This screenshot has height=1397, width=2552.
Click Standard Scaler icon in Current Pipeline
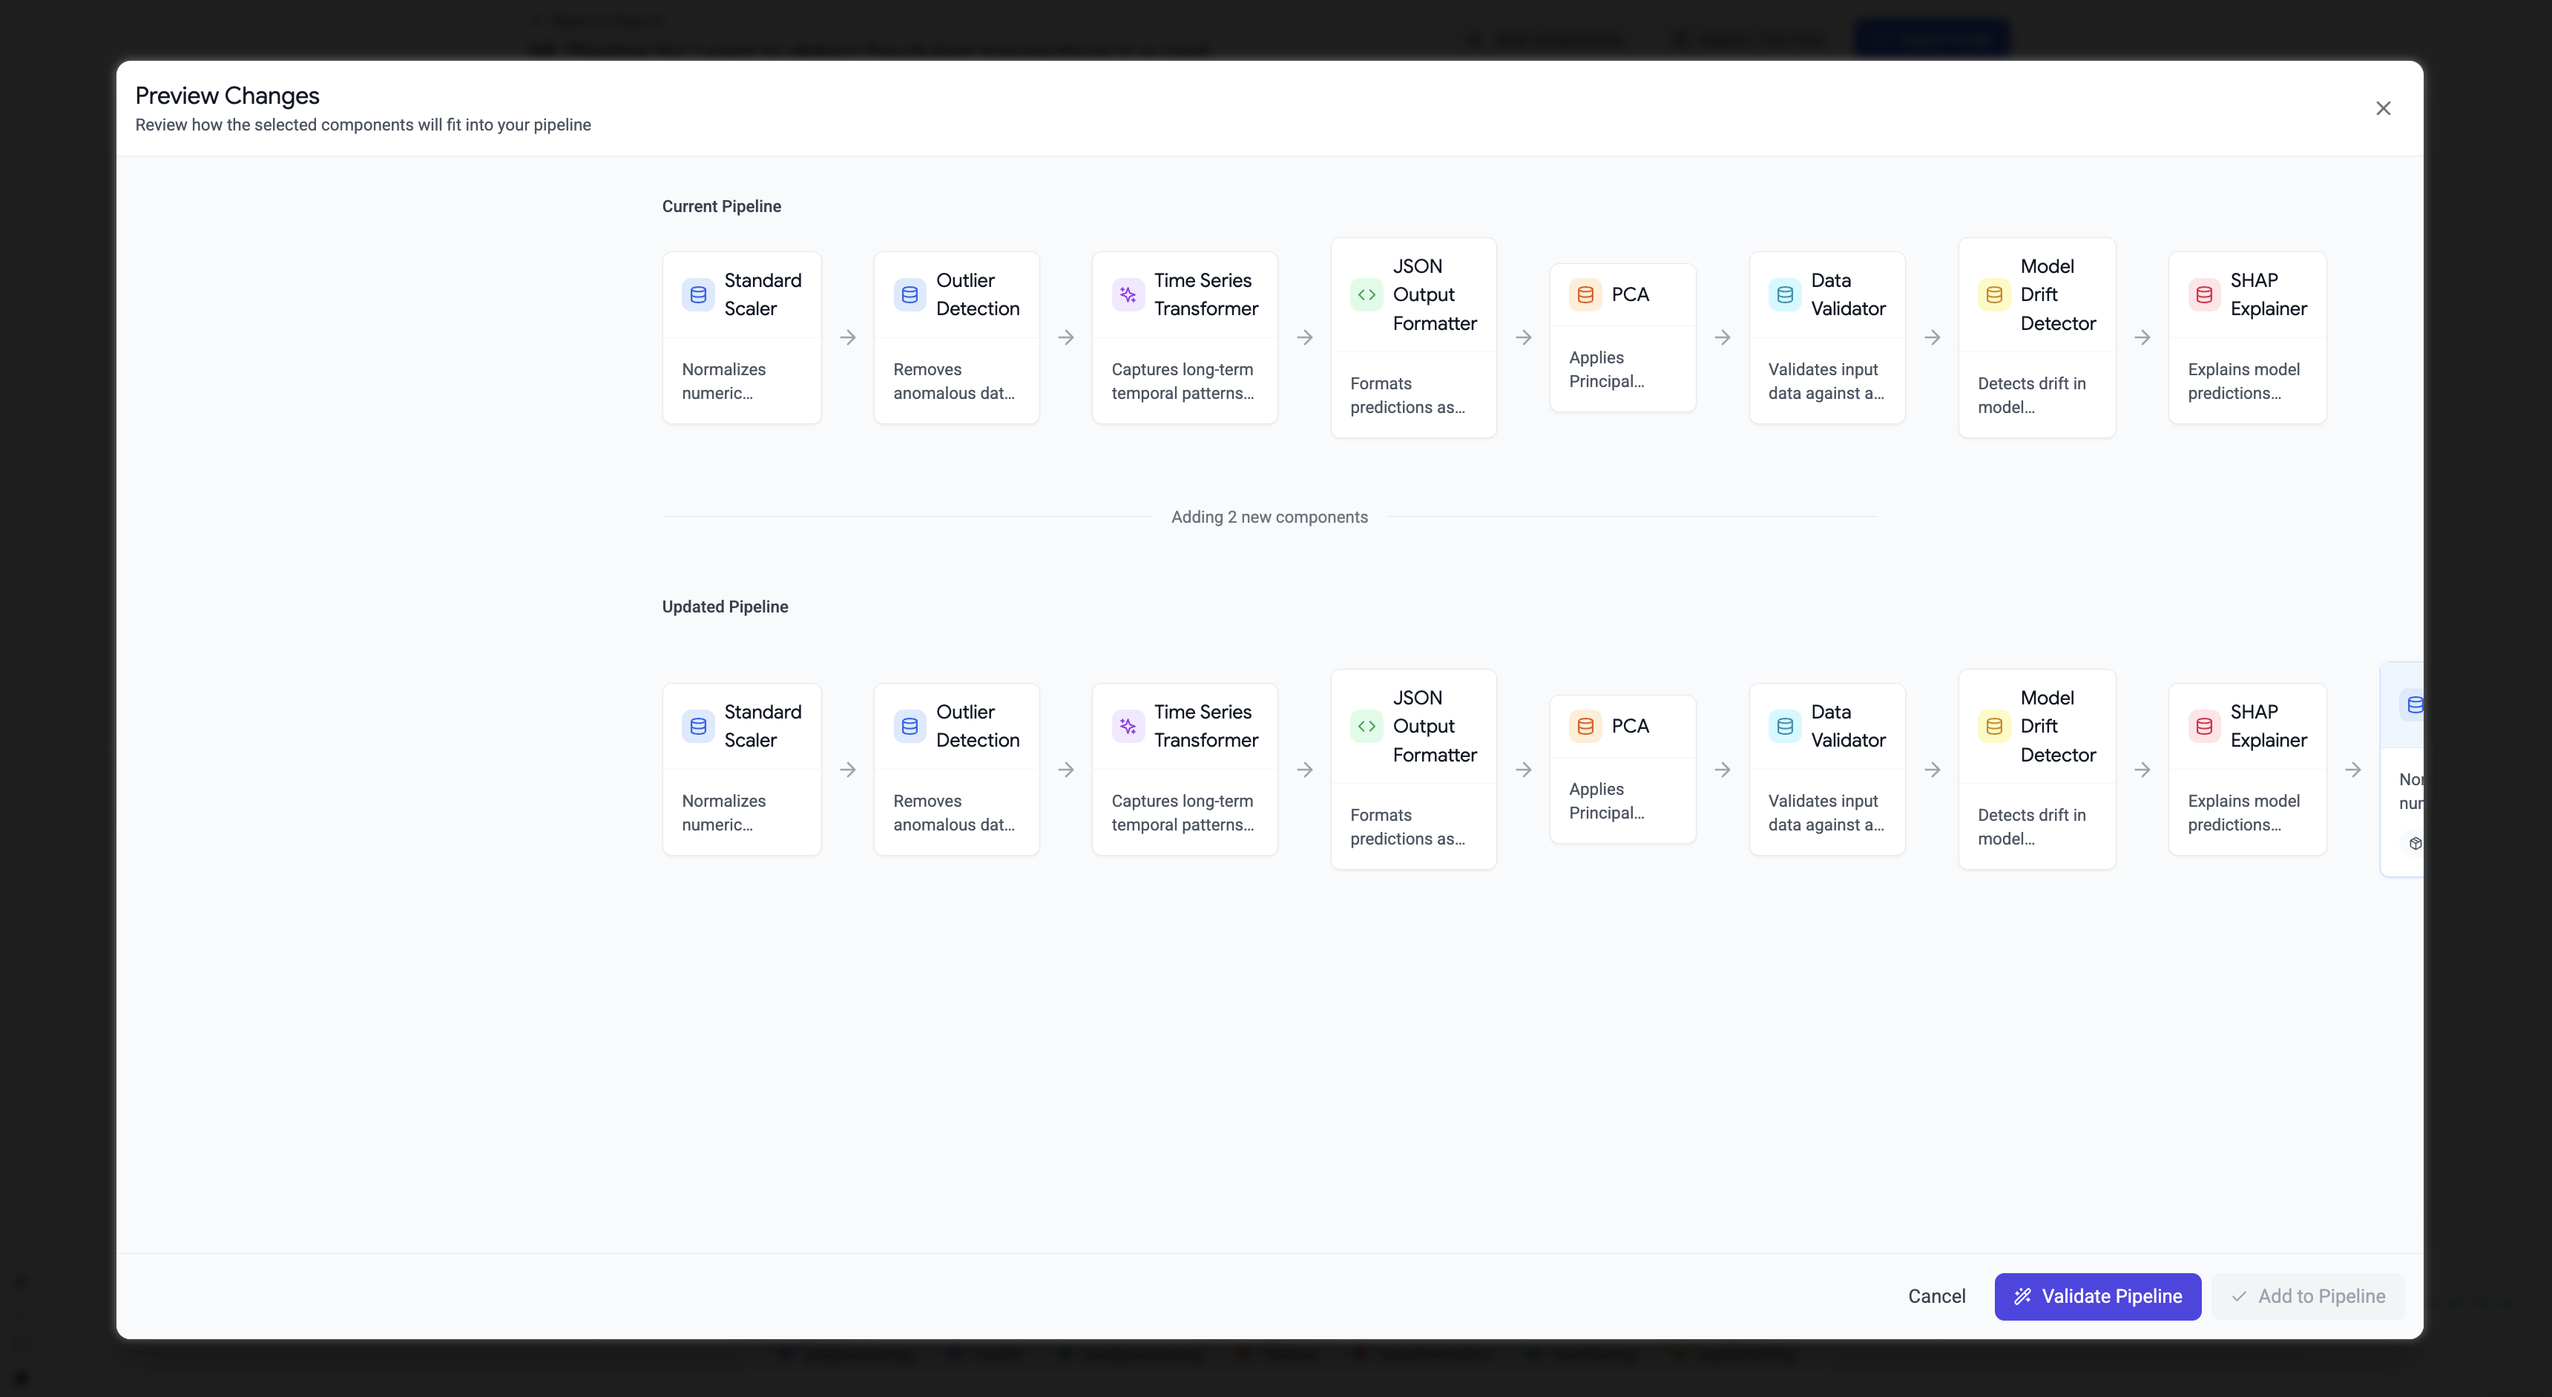click(x=697, y=294)
